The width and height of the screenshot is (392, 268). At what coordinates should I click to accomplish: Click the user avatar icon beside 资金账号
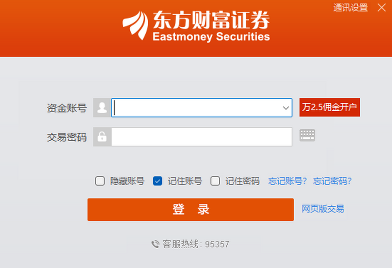pyautogui.click(x=102, y=108)
